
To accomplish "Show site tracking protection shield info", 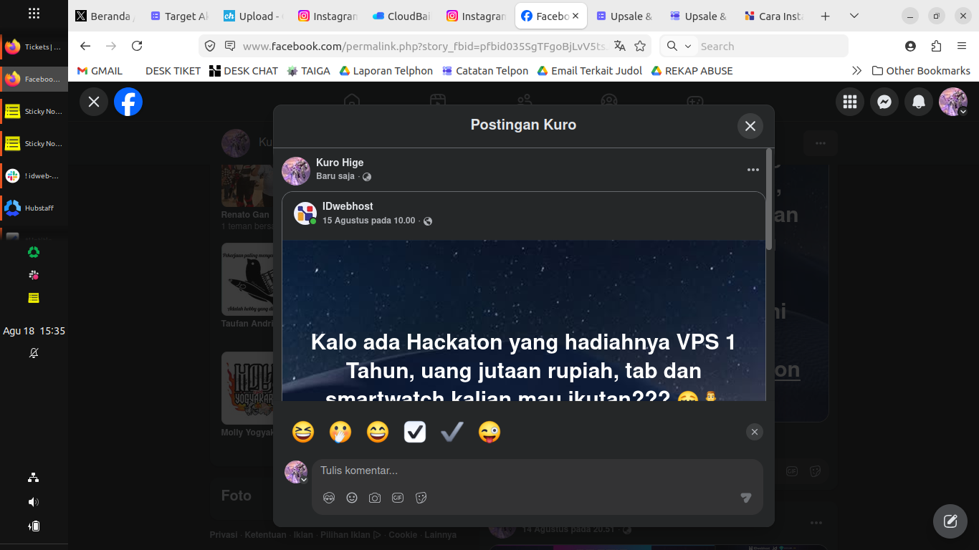I will pos(210,46).
